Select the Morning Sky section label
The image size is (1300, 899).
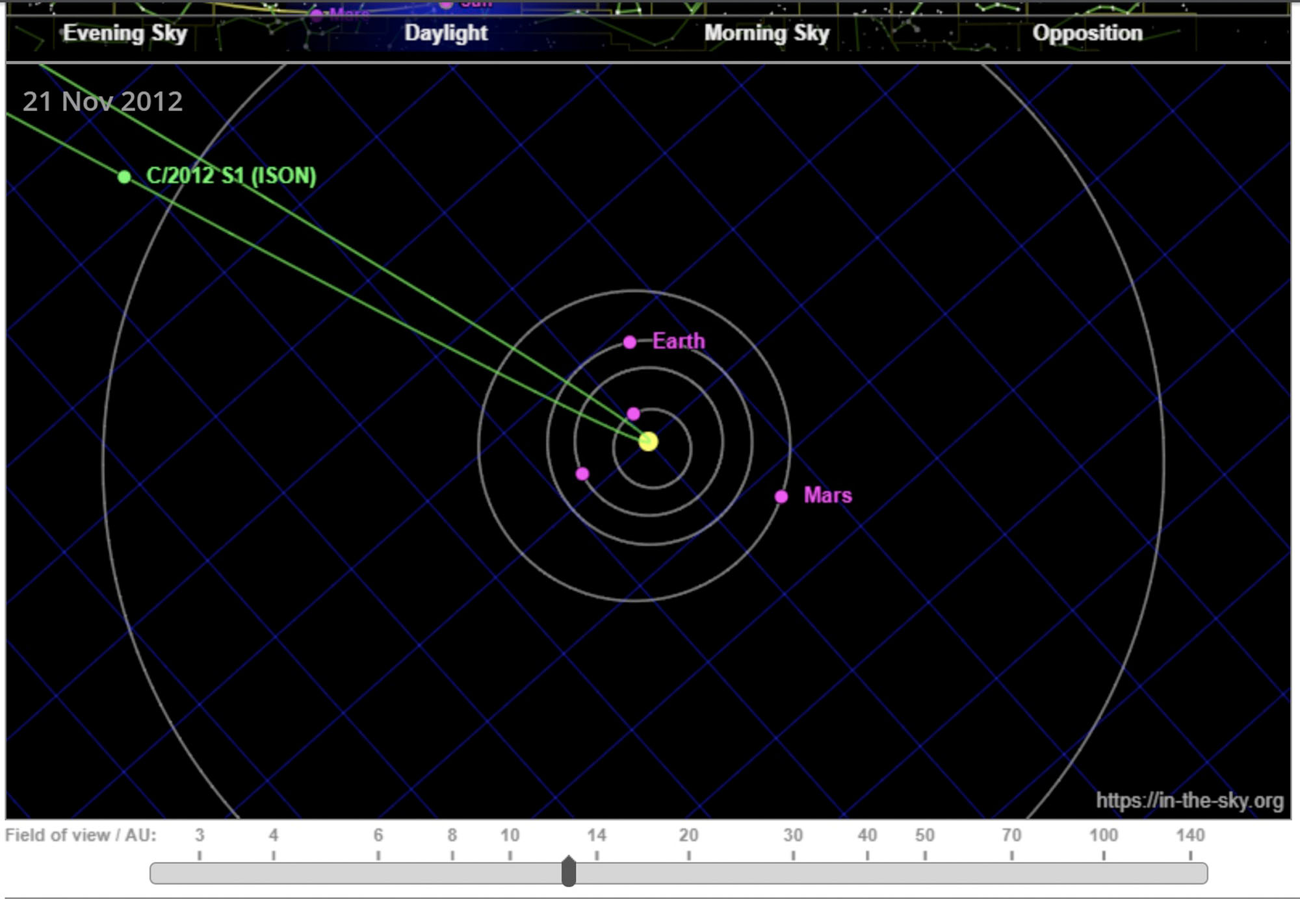tap(766, 33)
